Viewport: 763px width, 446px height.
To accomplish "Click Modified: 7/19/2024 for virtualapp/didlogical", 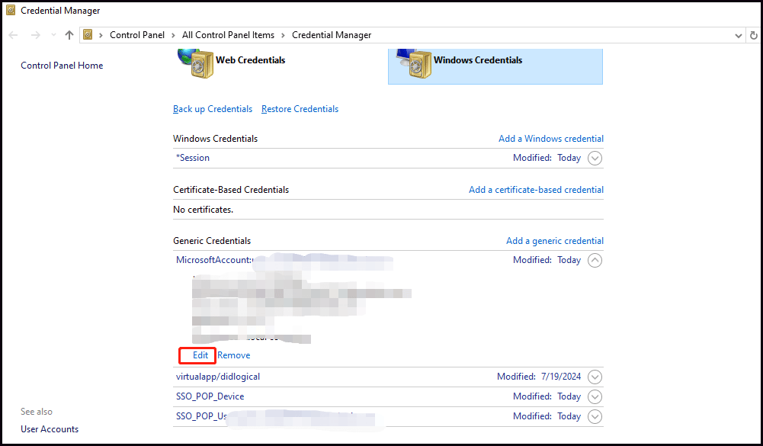I will 539,377.
